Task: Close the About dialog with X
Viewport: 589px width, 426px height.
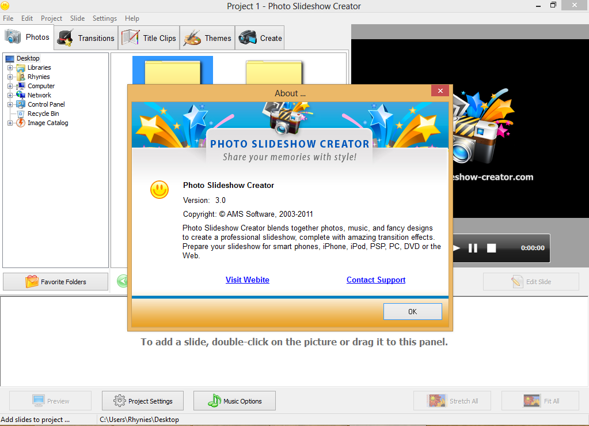Action: point(440,91)
